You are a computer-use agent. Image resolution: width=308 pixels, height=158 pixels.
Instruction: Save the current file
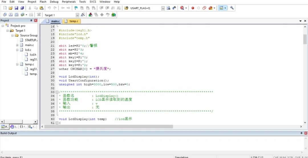coord(16,8)
